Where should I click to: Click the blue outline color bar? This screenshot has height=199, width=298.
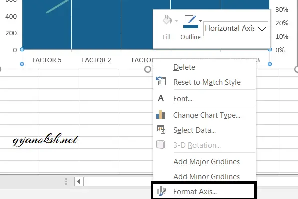191,27
